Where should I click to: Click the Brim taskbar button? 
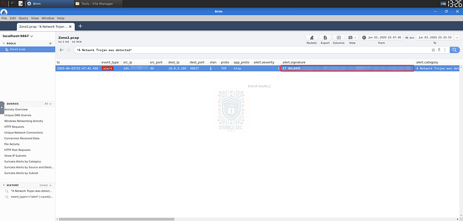pyautogui.click(x=50, y=3)
